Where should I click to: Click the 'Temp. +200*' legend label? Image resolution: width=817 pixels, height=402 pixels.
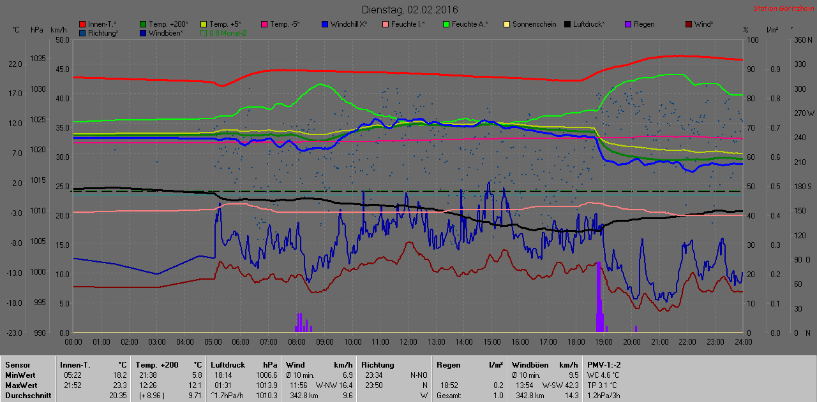(169, 24)
